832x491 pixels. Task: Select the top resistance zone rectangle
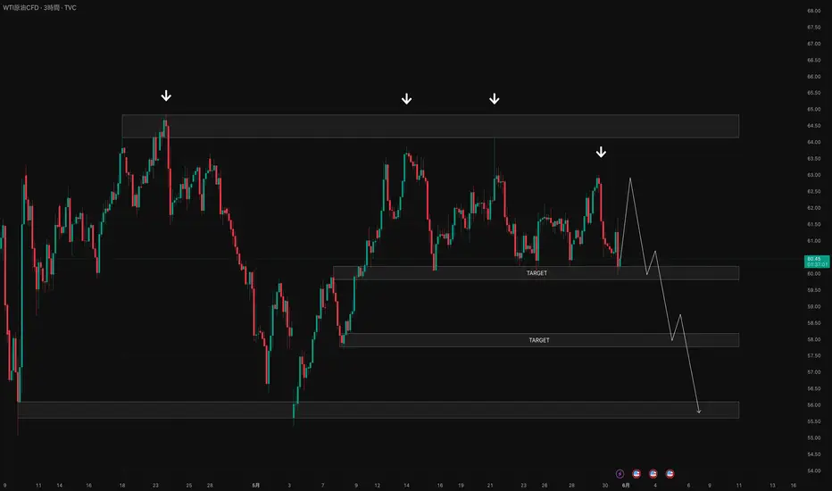tap(430, 126)
